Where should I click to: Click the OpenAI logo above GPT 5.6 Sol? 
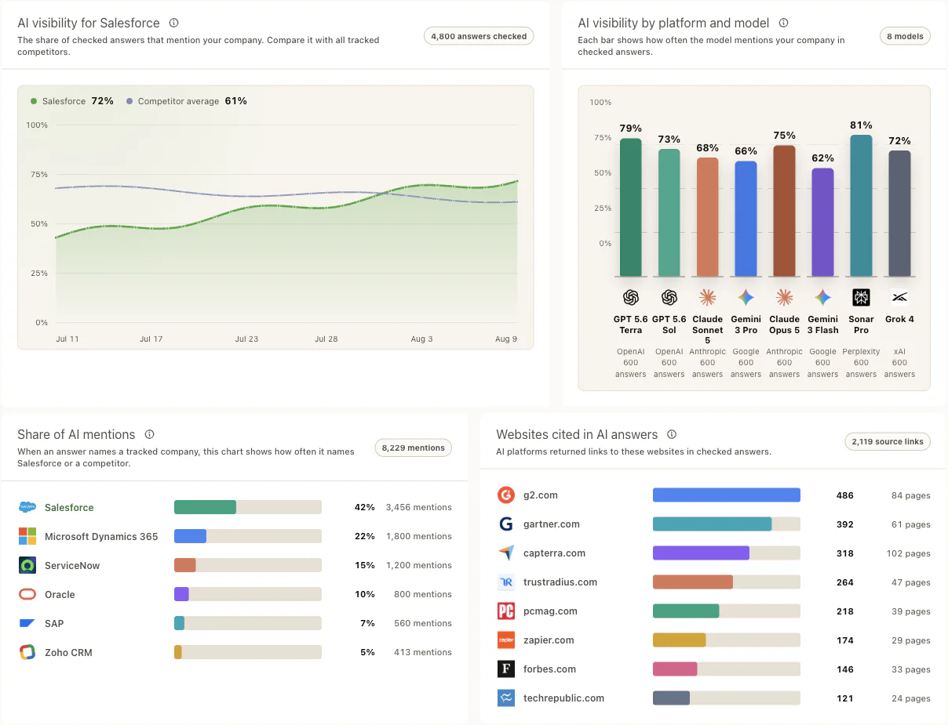(669, 298)
